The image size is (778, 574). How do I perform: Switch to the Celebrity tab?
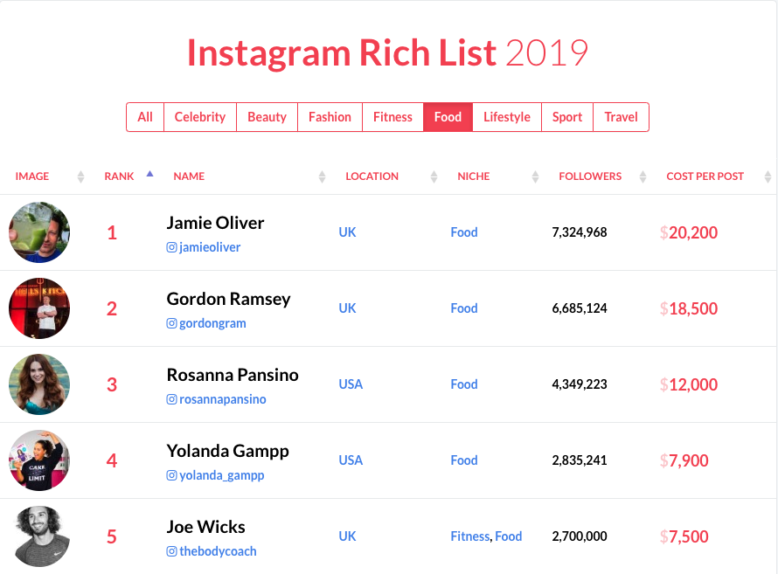click(200, 117)
